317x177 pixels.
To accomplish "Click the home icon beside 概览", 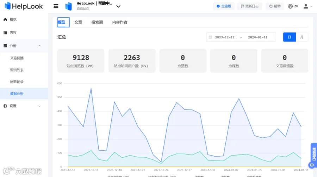I will click(5, 19).
